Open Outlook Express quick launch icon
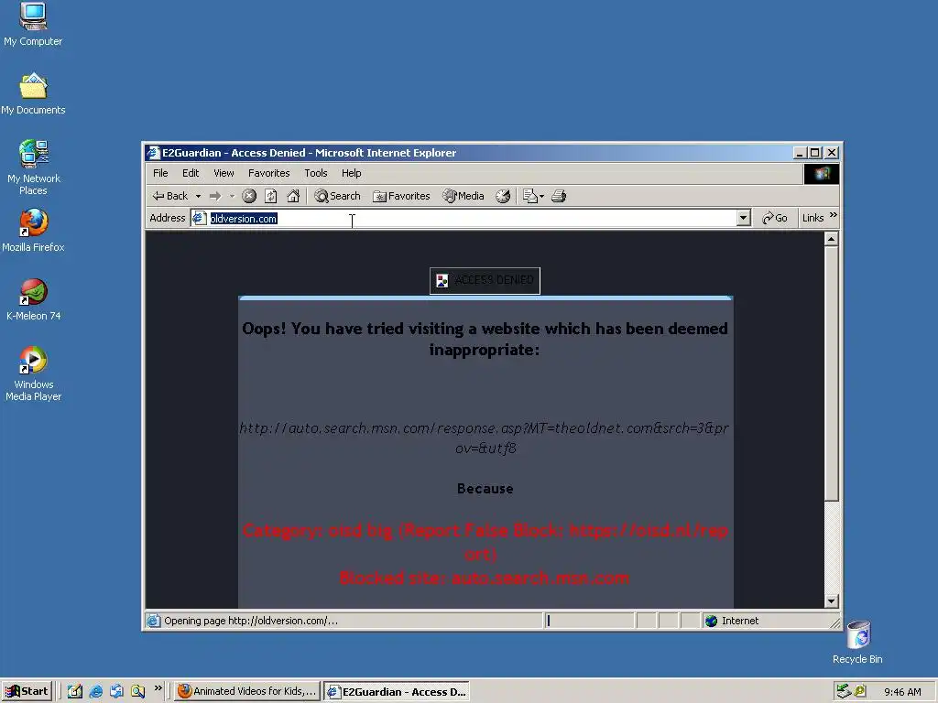 [116, 691]
